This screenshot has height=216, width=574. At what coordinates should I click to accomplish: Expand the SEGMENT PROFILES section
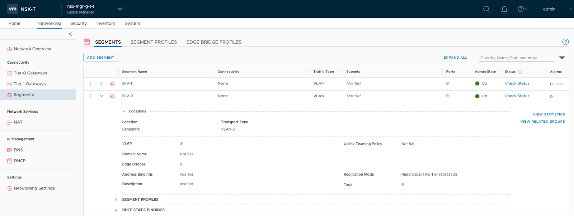[116, 200]
